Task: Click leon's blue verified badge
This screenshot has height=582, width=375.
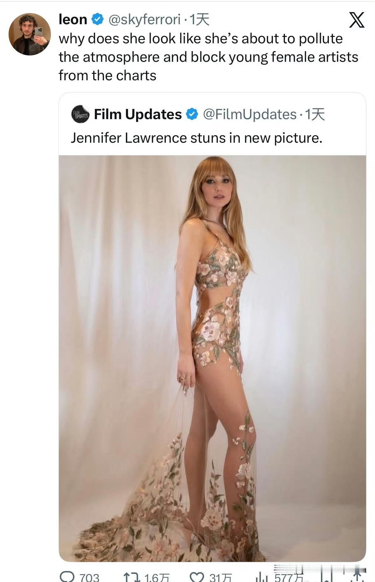Action: coord(97,19)
